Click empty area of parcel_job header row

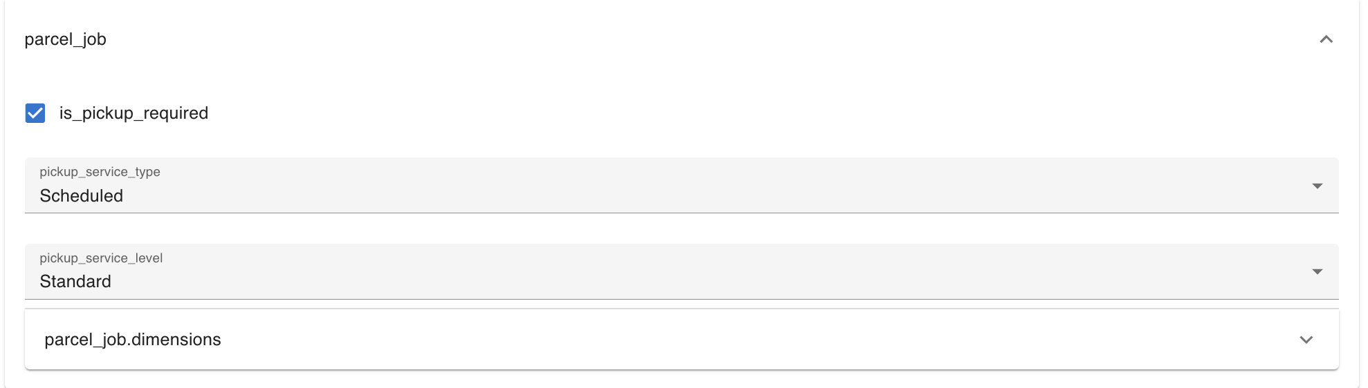(x=692, y=39)
